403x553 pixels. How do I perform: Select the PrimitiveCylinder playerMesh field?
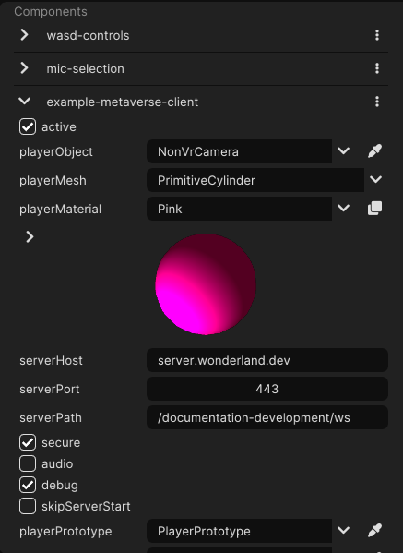255,180
